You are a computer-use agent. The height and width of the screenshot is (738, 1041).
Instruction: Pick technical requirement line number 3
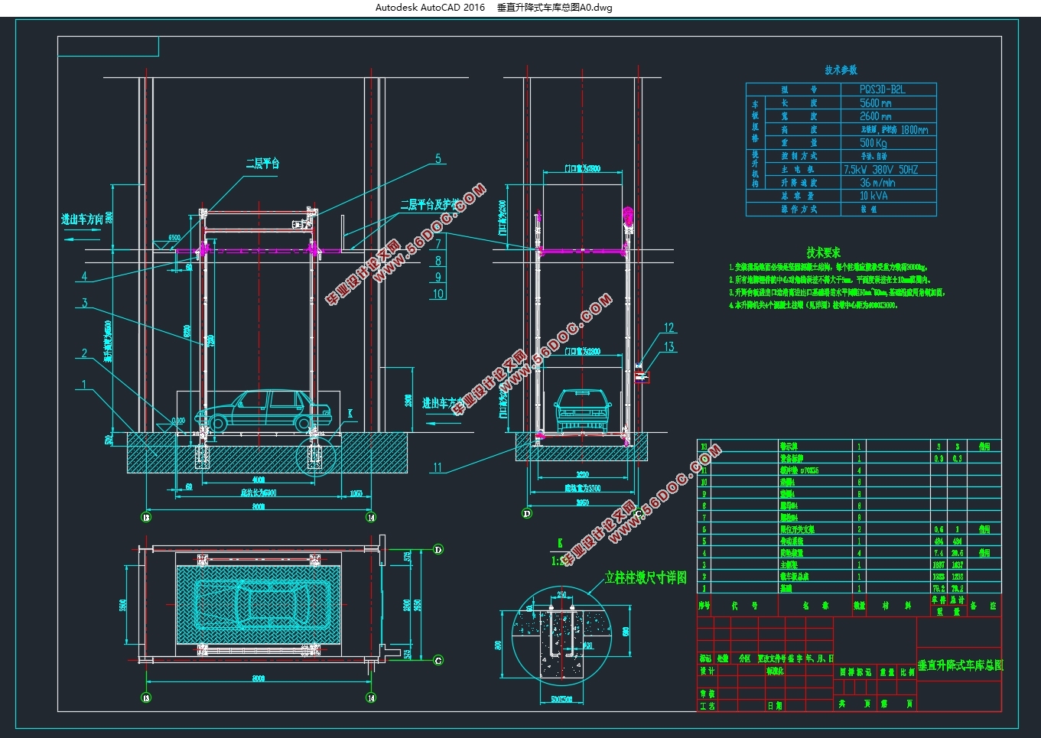838,292
